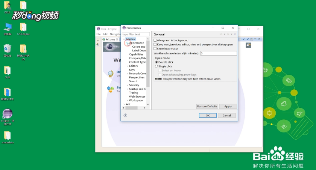Expand the Editors tree node
Viewport: 316px width, 170px height.
(127, 66)
